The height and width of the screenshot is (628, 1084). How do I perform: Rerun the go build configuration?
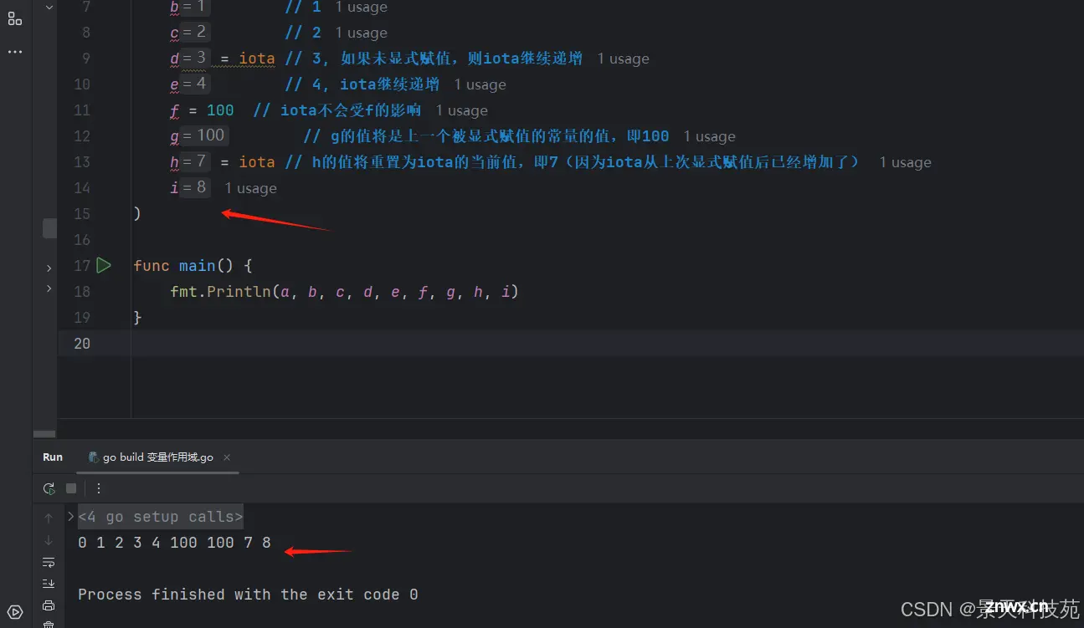coord(49,488)
